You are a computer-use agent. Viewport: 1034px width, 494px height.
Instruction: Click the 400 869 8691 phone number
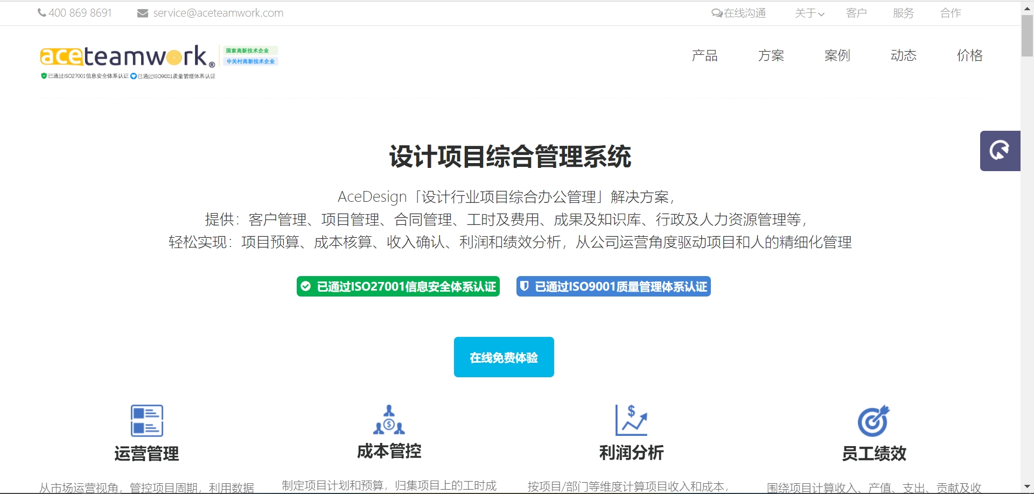point(80,13)
